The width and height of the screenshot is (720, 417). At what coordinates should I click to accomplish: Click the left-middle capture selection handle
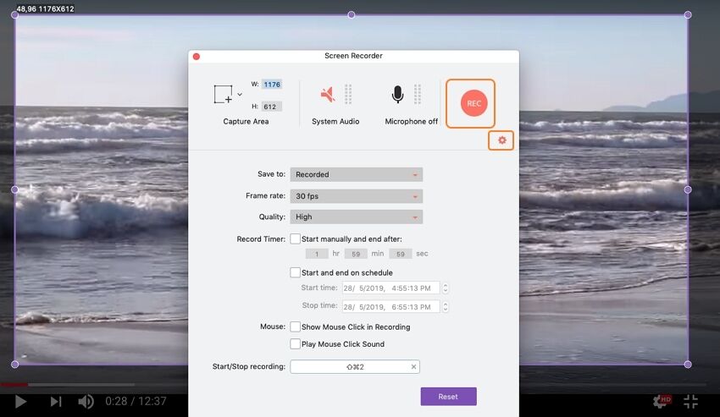coord(14,189)
